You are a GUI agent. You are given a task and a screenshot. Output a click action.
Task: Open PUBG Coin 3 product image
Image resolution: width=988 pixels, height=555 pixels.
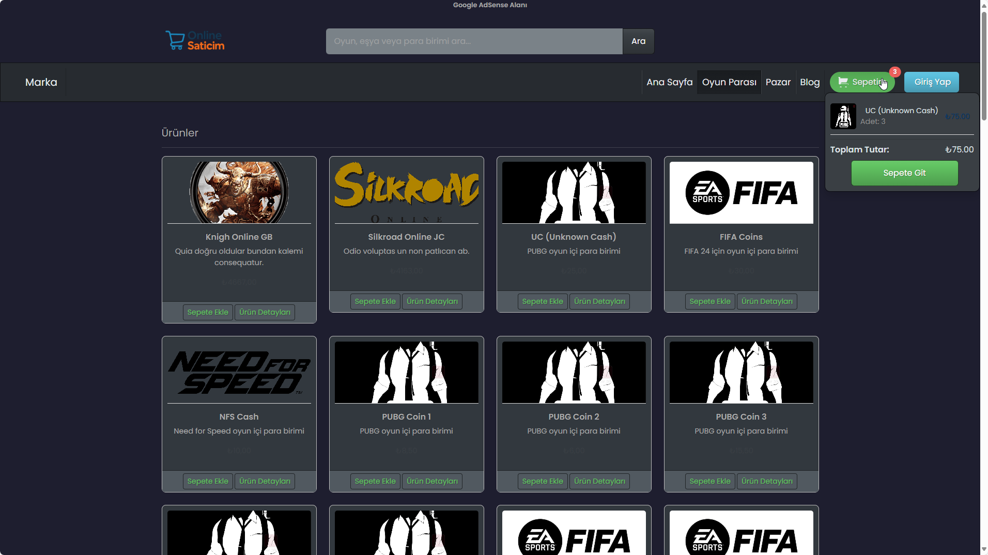click(741, 372)
